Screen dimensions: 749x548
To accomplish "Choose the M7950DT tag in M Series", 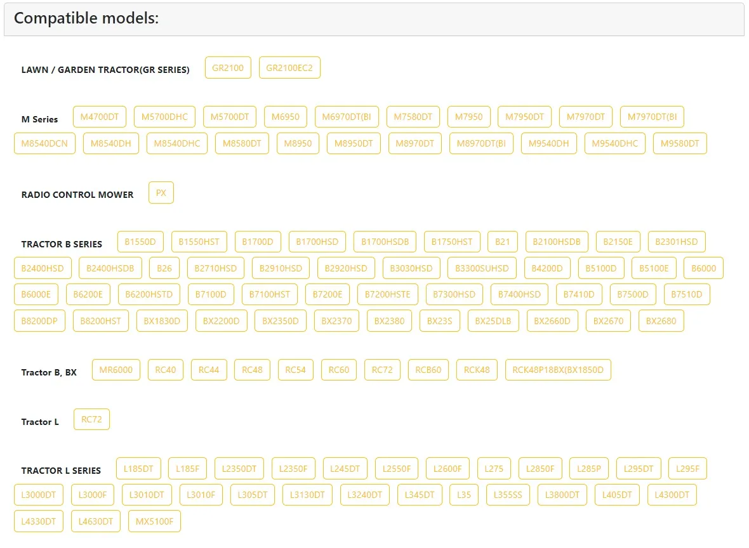I will click(x=524, y=117).
